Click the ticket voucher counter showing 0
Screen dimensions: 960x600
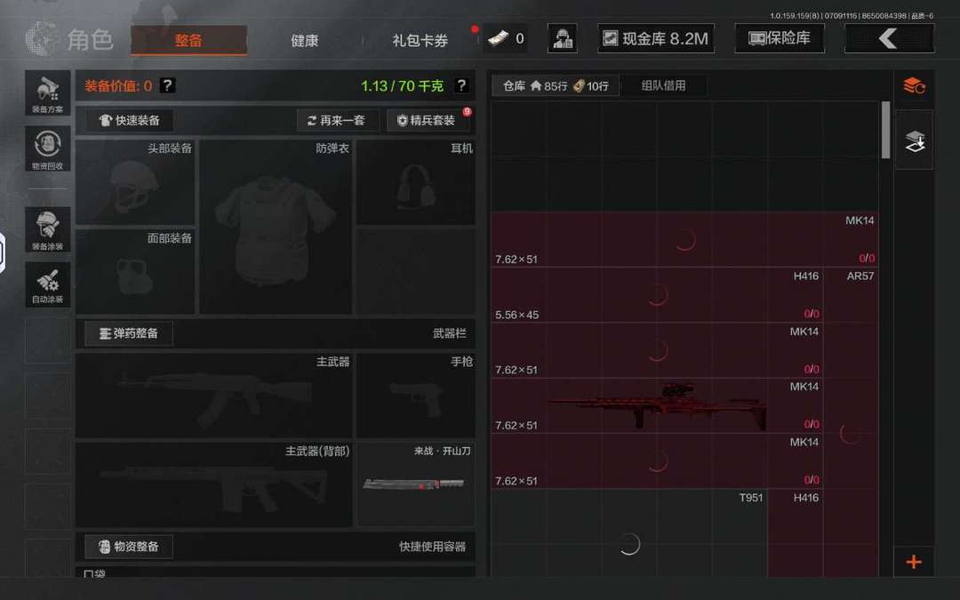point(505,38)
